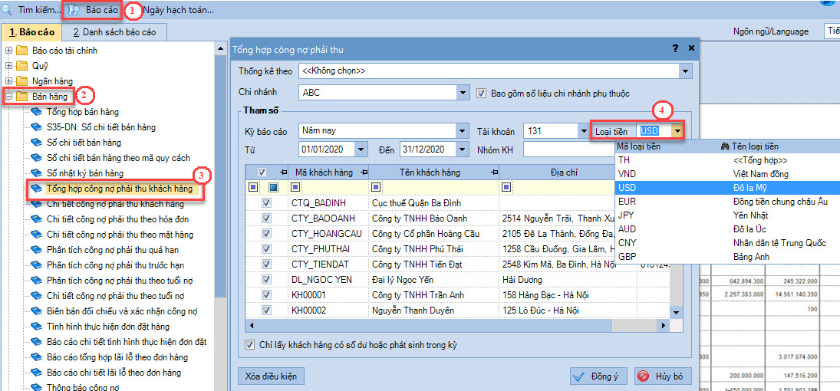The width and height of the screenshot is (840, 391).
Task: Click the Bán hàng folder icon
Action: click(21, 97)
